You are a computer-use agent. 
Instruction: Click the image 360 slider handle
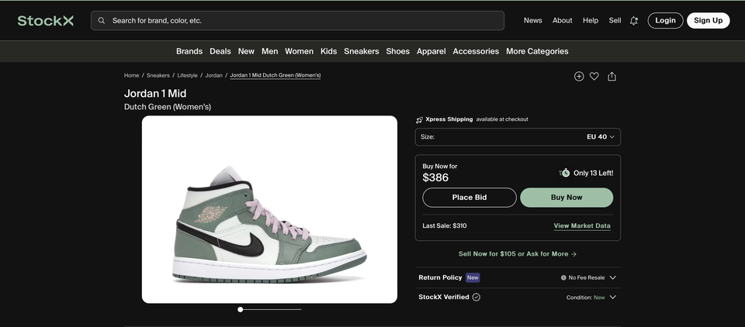point(241,309)
